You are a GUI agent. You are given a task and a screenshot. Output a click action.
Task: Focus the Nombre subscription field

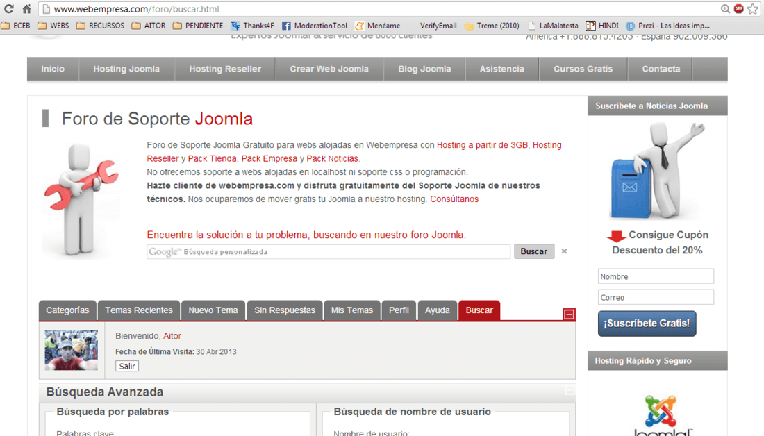pyautogui.click(x=656, y=276)
